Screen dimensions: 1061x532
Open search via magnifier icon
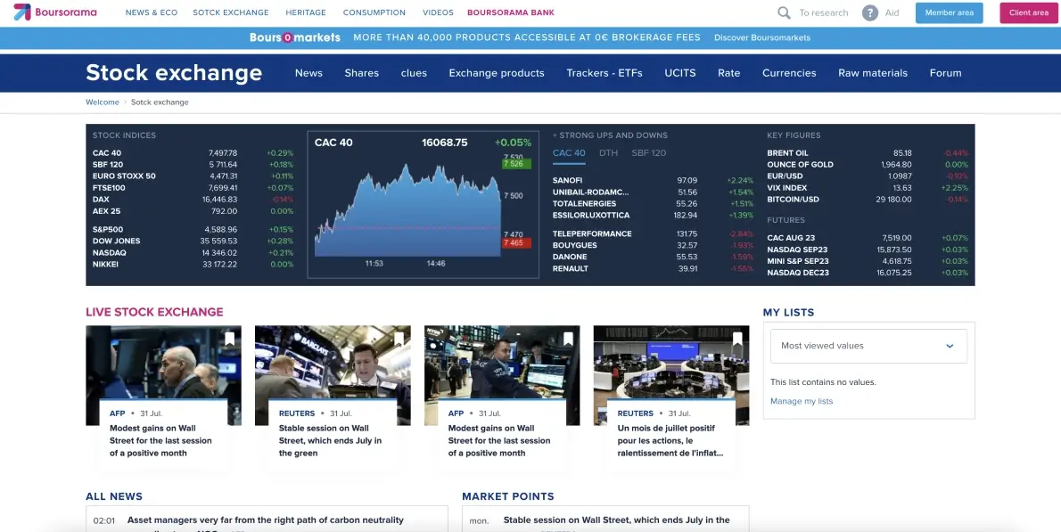pyautogui.click(x=784, y=12)
